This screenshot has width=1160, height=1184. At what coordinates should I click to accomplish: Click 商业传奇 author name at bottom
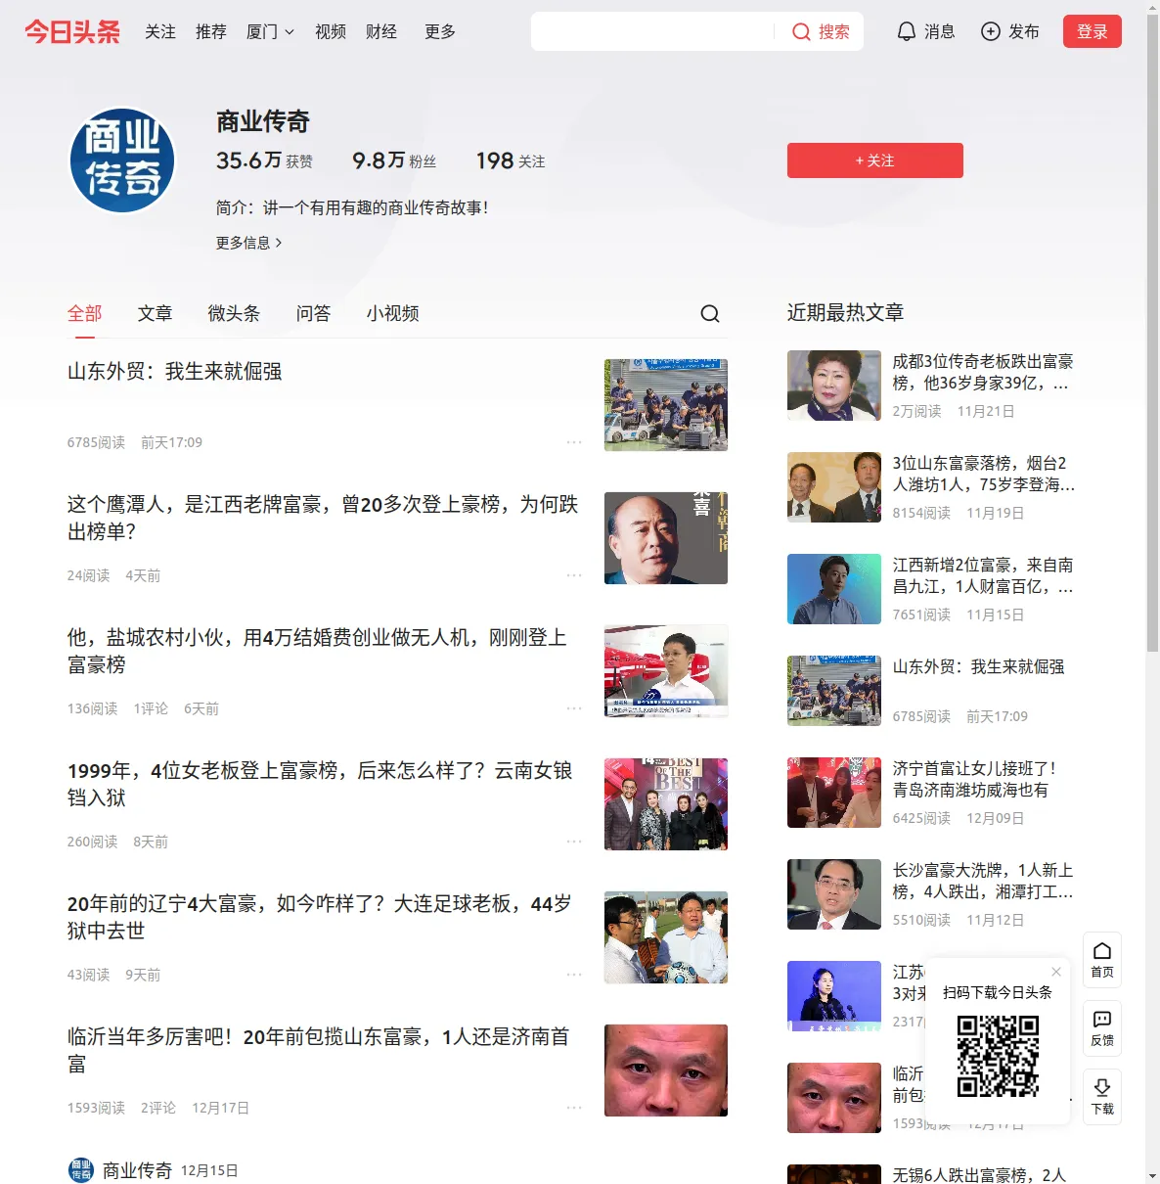pyautogui.click(x=138, y=1170)
